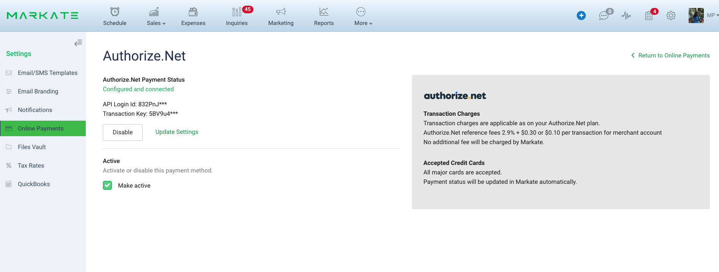
Task: Click the Sales chart icon
Action: pos(154,12)
